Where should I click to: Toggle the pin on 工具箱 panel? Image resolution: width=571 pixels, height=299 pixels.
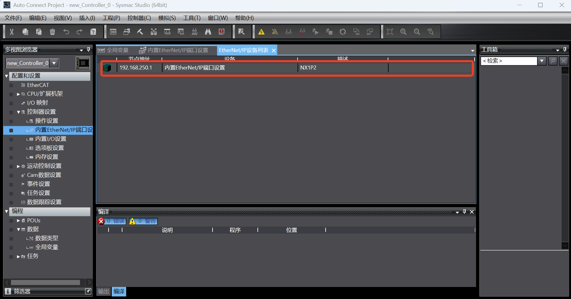pos(565,49)
